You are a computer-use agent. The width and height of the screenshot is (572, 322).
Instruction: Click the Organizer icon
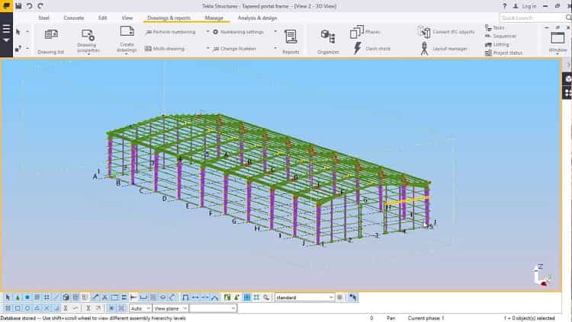(328, 40)
